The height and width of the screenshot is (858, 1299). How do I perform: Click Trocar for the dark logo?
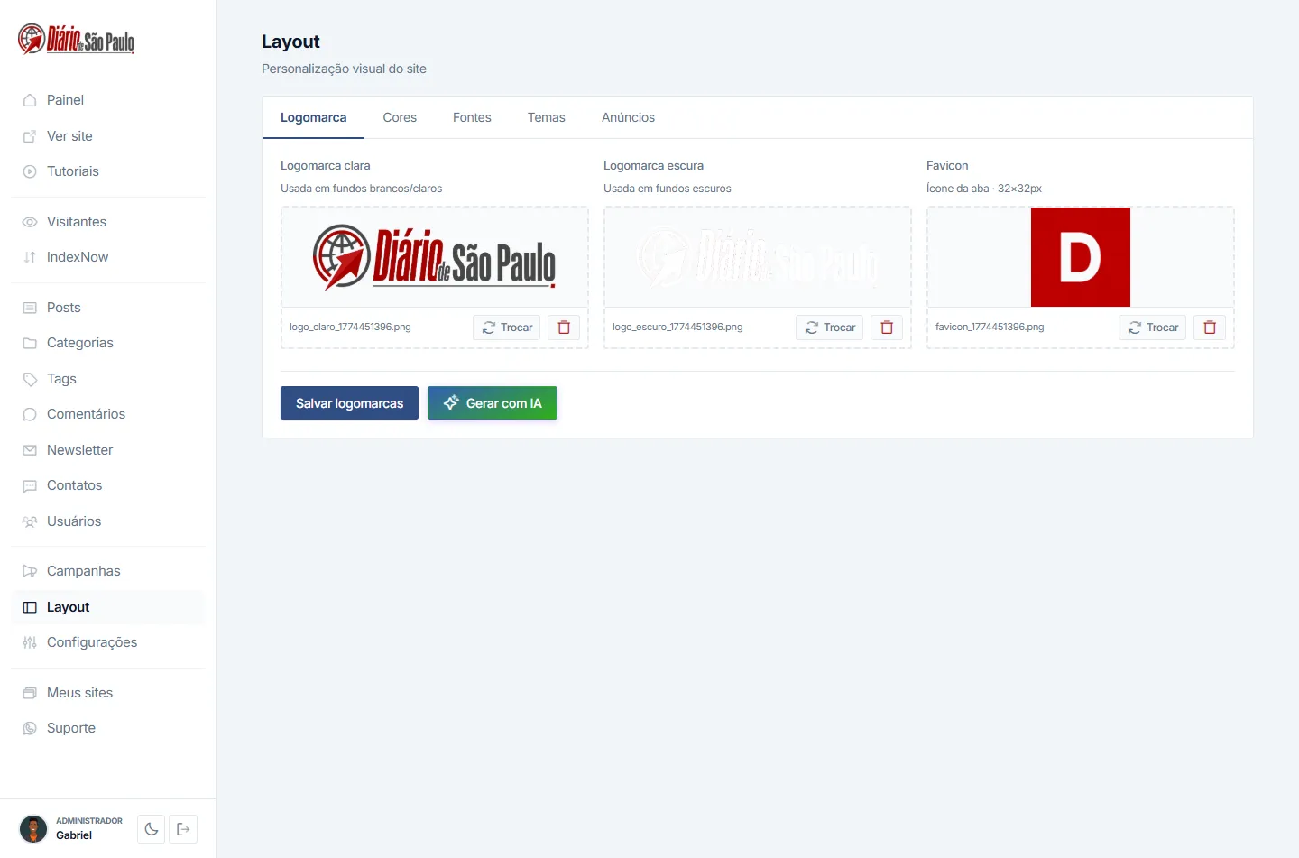tap(830, 328)
